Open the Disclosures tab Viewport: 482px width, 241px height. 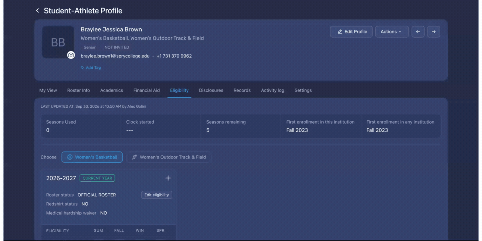click(211, 90)
